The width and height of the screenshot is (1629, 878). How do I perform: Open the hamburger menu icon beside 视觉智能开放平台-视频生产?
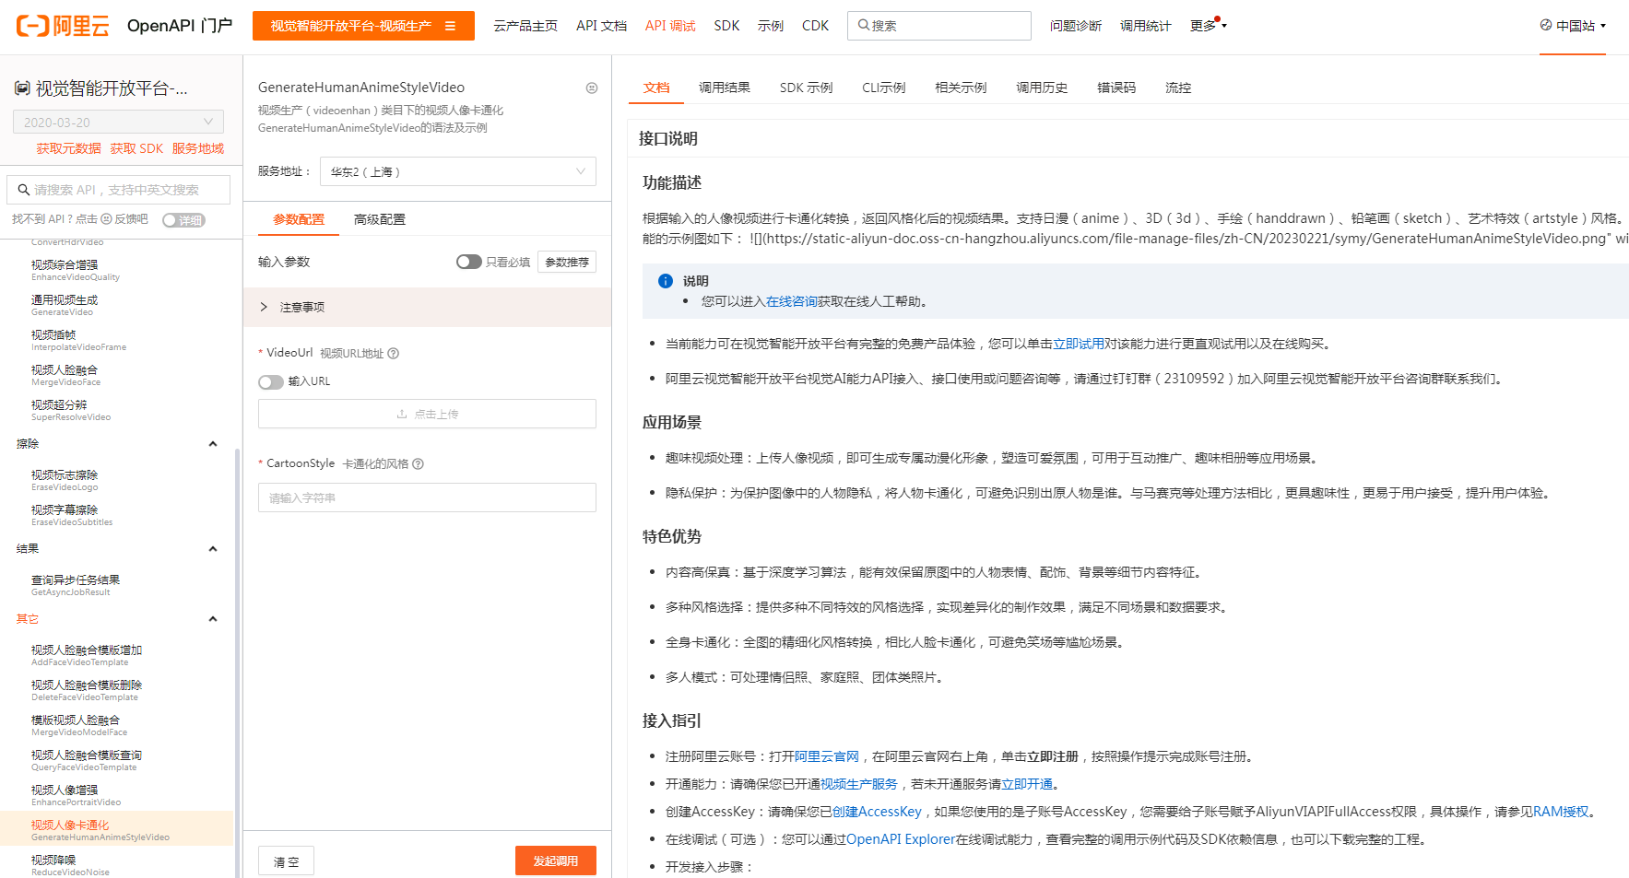pos(450,26)
